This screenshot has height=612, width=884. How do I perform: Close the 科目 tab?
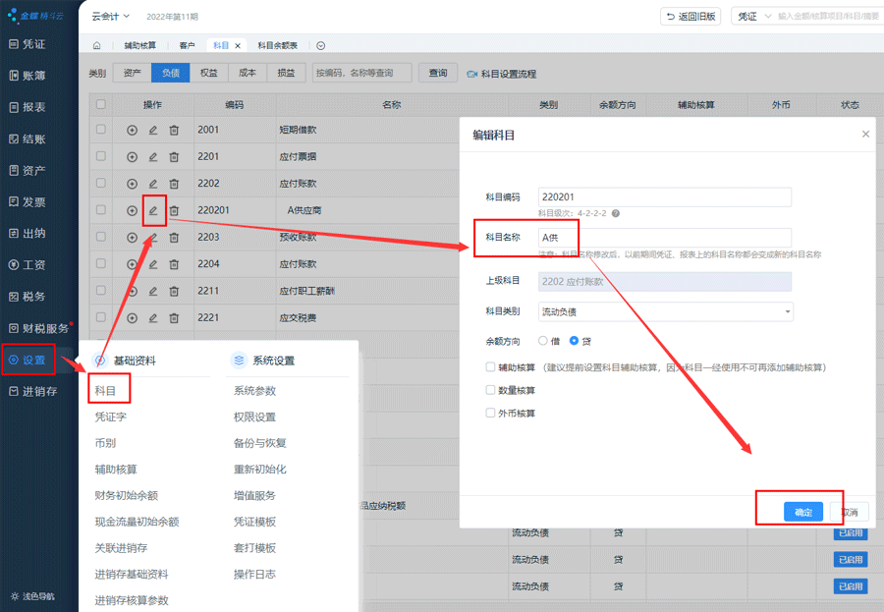[238, 46]
